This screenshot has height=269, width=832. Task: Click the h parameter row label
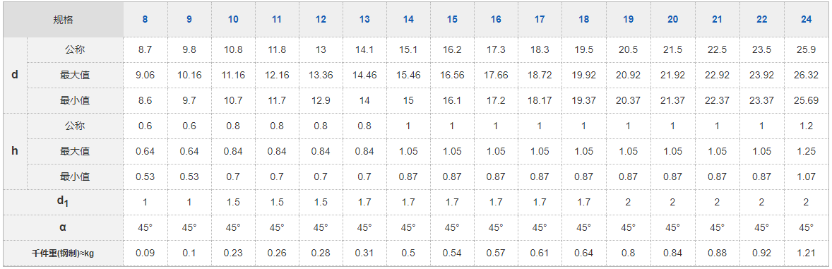[x=15, y=150]
